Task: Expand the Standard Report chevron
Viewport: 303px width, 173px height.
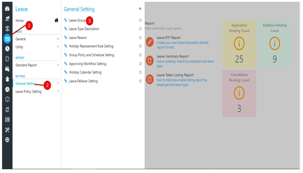Action: click(58, 65)
